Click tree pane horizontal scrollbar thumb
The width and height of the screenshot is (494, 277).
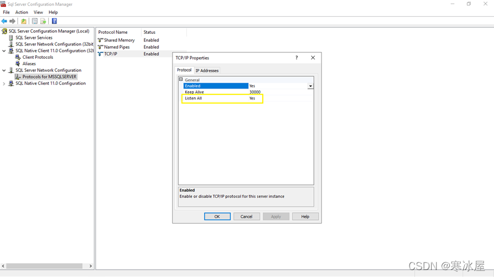tap(44, 266)
